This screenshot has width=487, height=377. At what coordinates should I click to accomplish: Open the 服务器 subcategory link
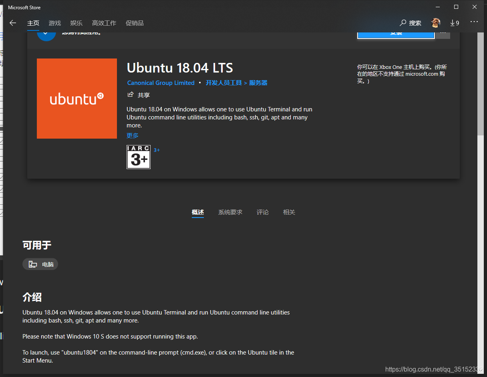[x=258, y=83]
